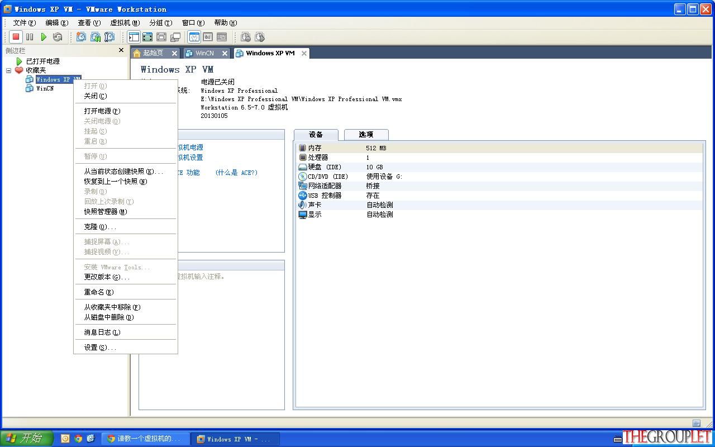Select 已打开电源 in the sidebar

(42, 61)
